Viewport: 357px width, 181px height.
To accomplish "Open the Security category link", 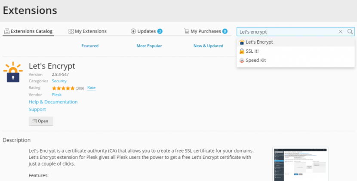I will [x=59, y=81].
